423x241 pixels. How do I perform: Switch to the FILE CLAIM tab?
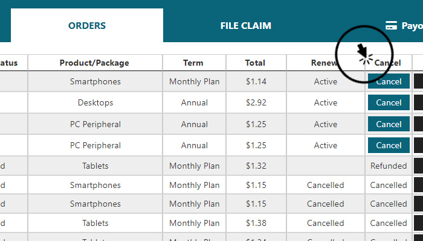coord(245,25)
